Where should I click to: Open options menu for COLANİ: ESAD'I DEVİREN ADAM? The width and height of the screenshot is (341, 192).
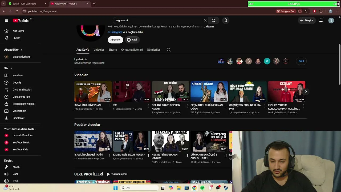click(187, 106)
